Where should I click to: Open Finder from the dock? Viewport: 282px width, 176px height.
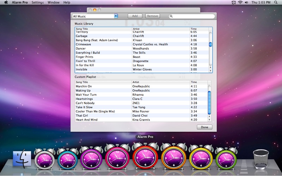22,159
